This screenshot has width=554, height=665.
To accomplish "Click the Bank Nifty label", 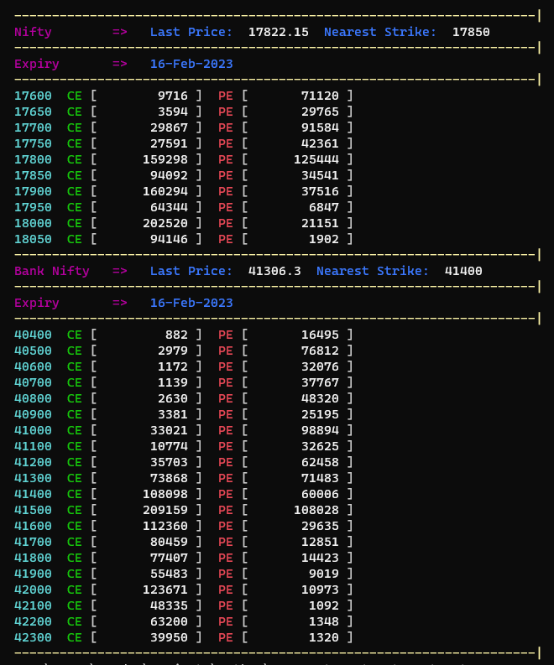I will coord(52,271).
